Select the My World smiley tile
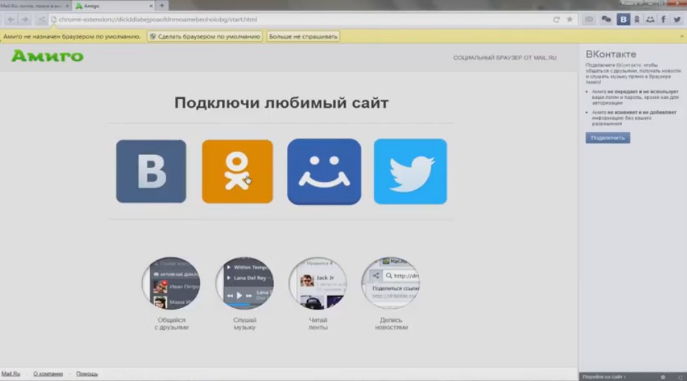This screenshot has width=687, height=381. coord(324,172)
